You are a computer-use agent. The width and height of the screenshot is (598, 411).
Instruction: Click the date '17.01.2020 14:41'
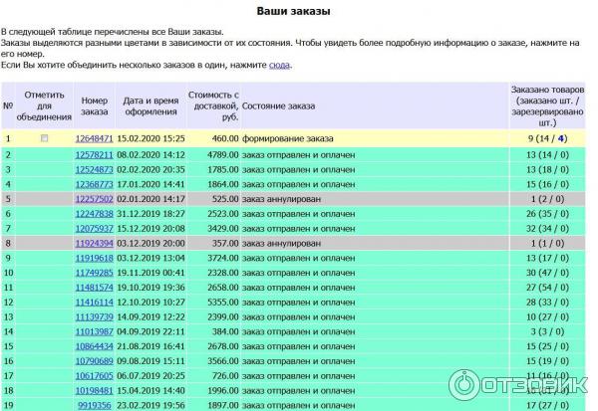[150, 184]
